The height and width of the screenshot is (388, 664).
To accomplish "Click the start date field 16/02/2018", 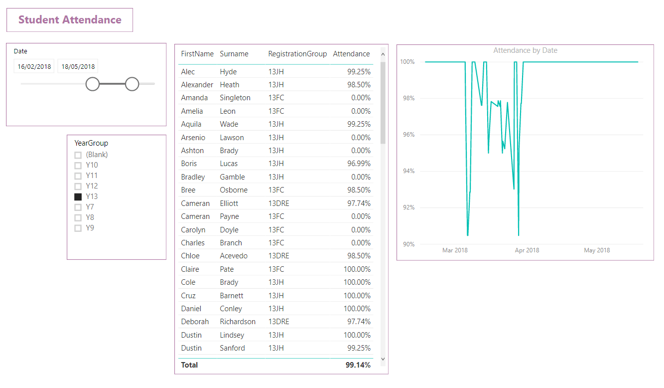I will (x=34, y=66).
